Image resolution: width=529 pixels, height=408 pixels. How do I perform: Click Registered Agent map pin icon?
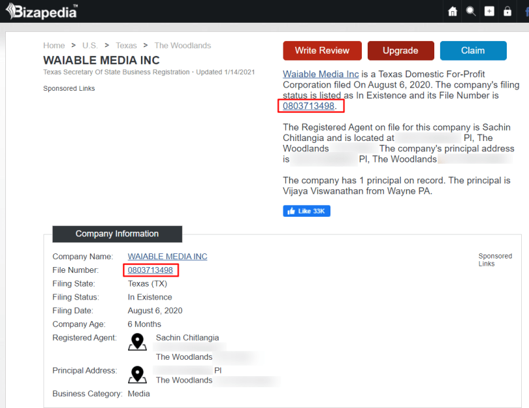pos(137,342)
